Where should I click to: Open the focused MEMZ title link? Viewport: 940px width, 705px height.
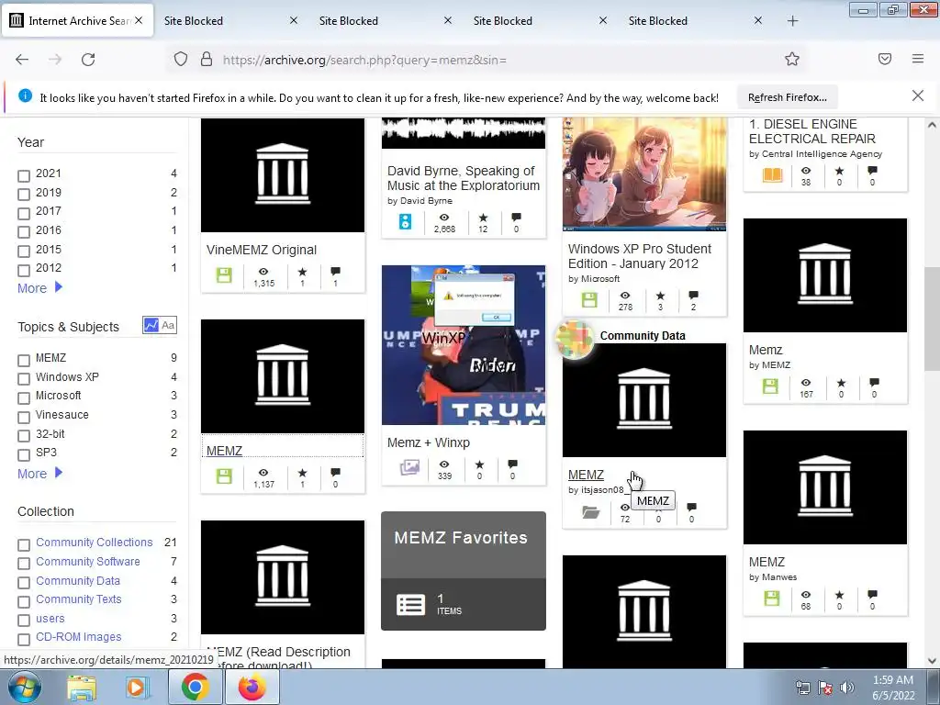point(224,451)
